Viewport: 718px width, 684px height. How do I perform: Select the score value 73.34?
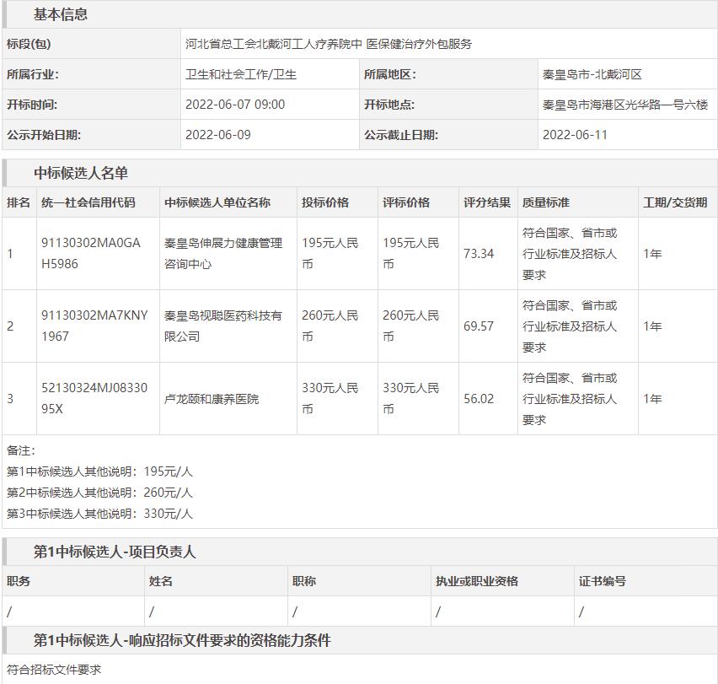tap(479, 253)
